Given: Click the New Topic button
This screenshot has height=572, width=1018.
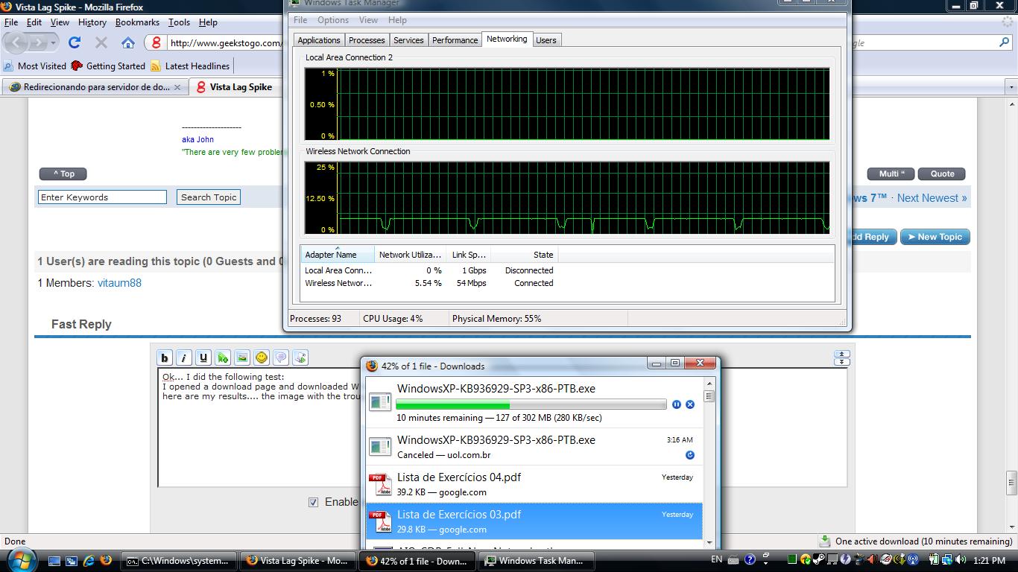Looking at the screenshot, I should [935, 237].
